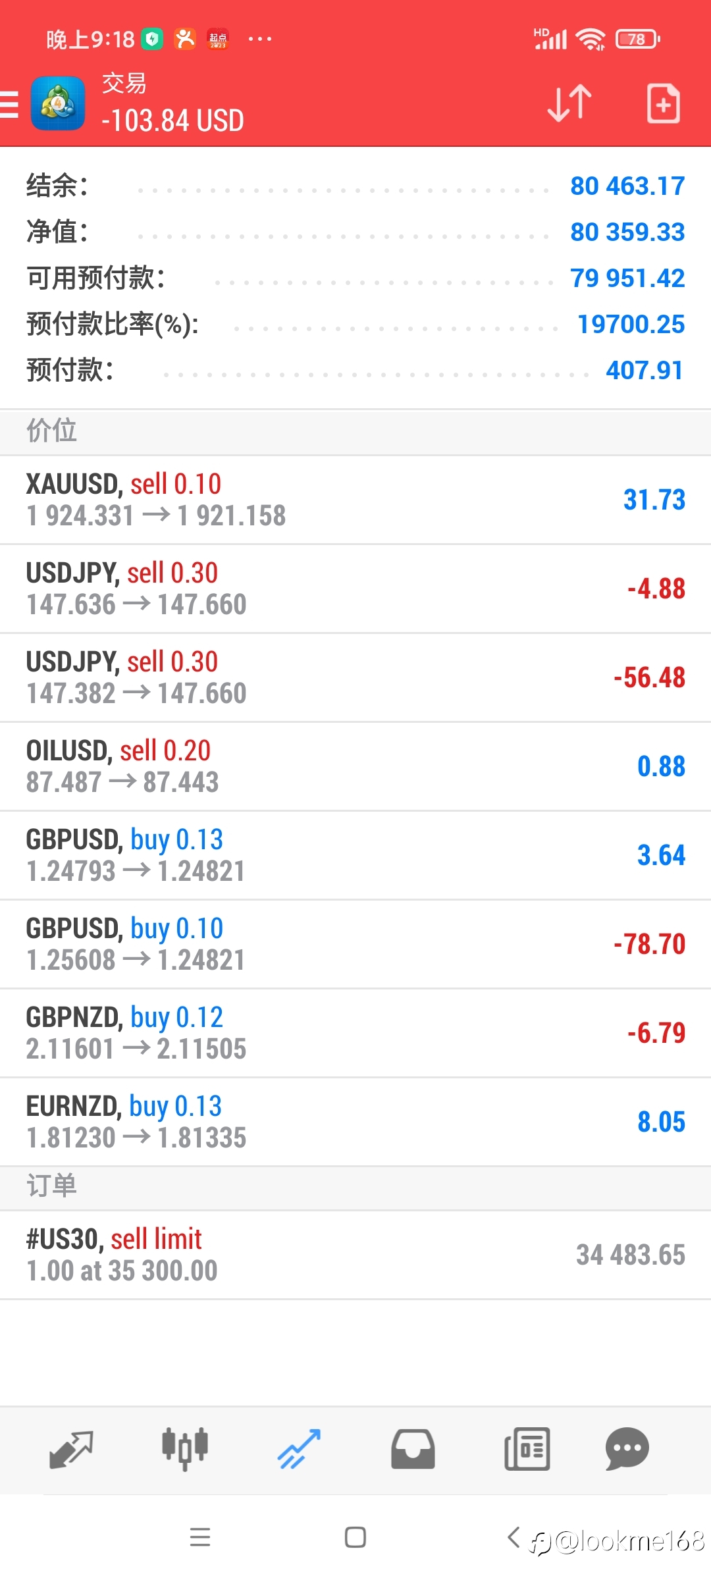Tap the Android home square button
The height and width of the screenshot is (1580, 711).
point(355,1538)
